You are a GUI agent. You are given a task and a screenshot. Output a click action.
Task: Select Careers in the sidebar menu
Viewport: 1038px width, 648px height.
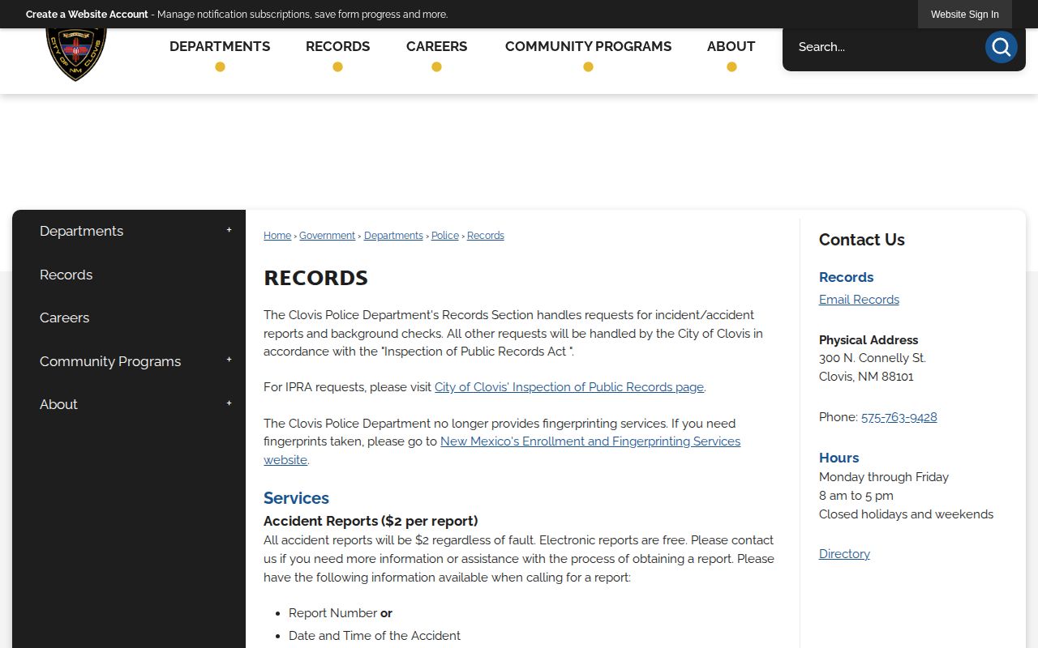[x=64, y=318]
